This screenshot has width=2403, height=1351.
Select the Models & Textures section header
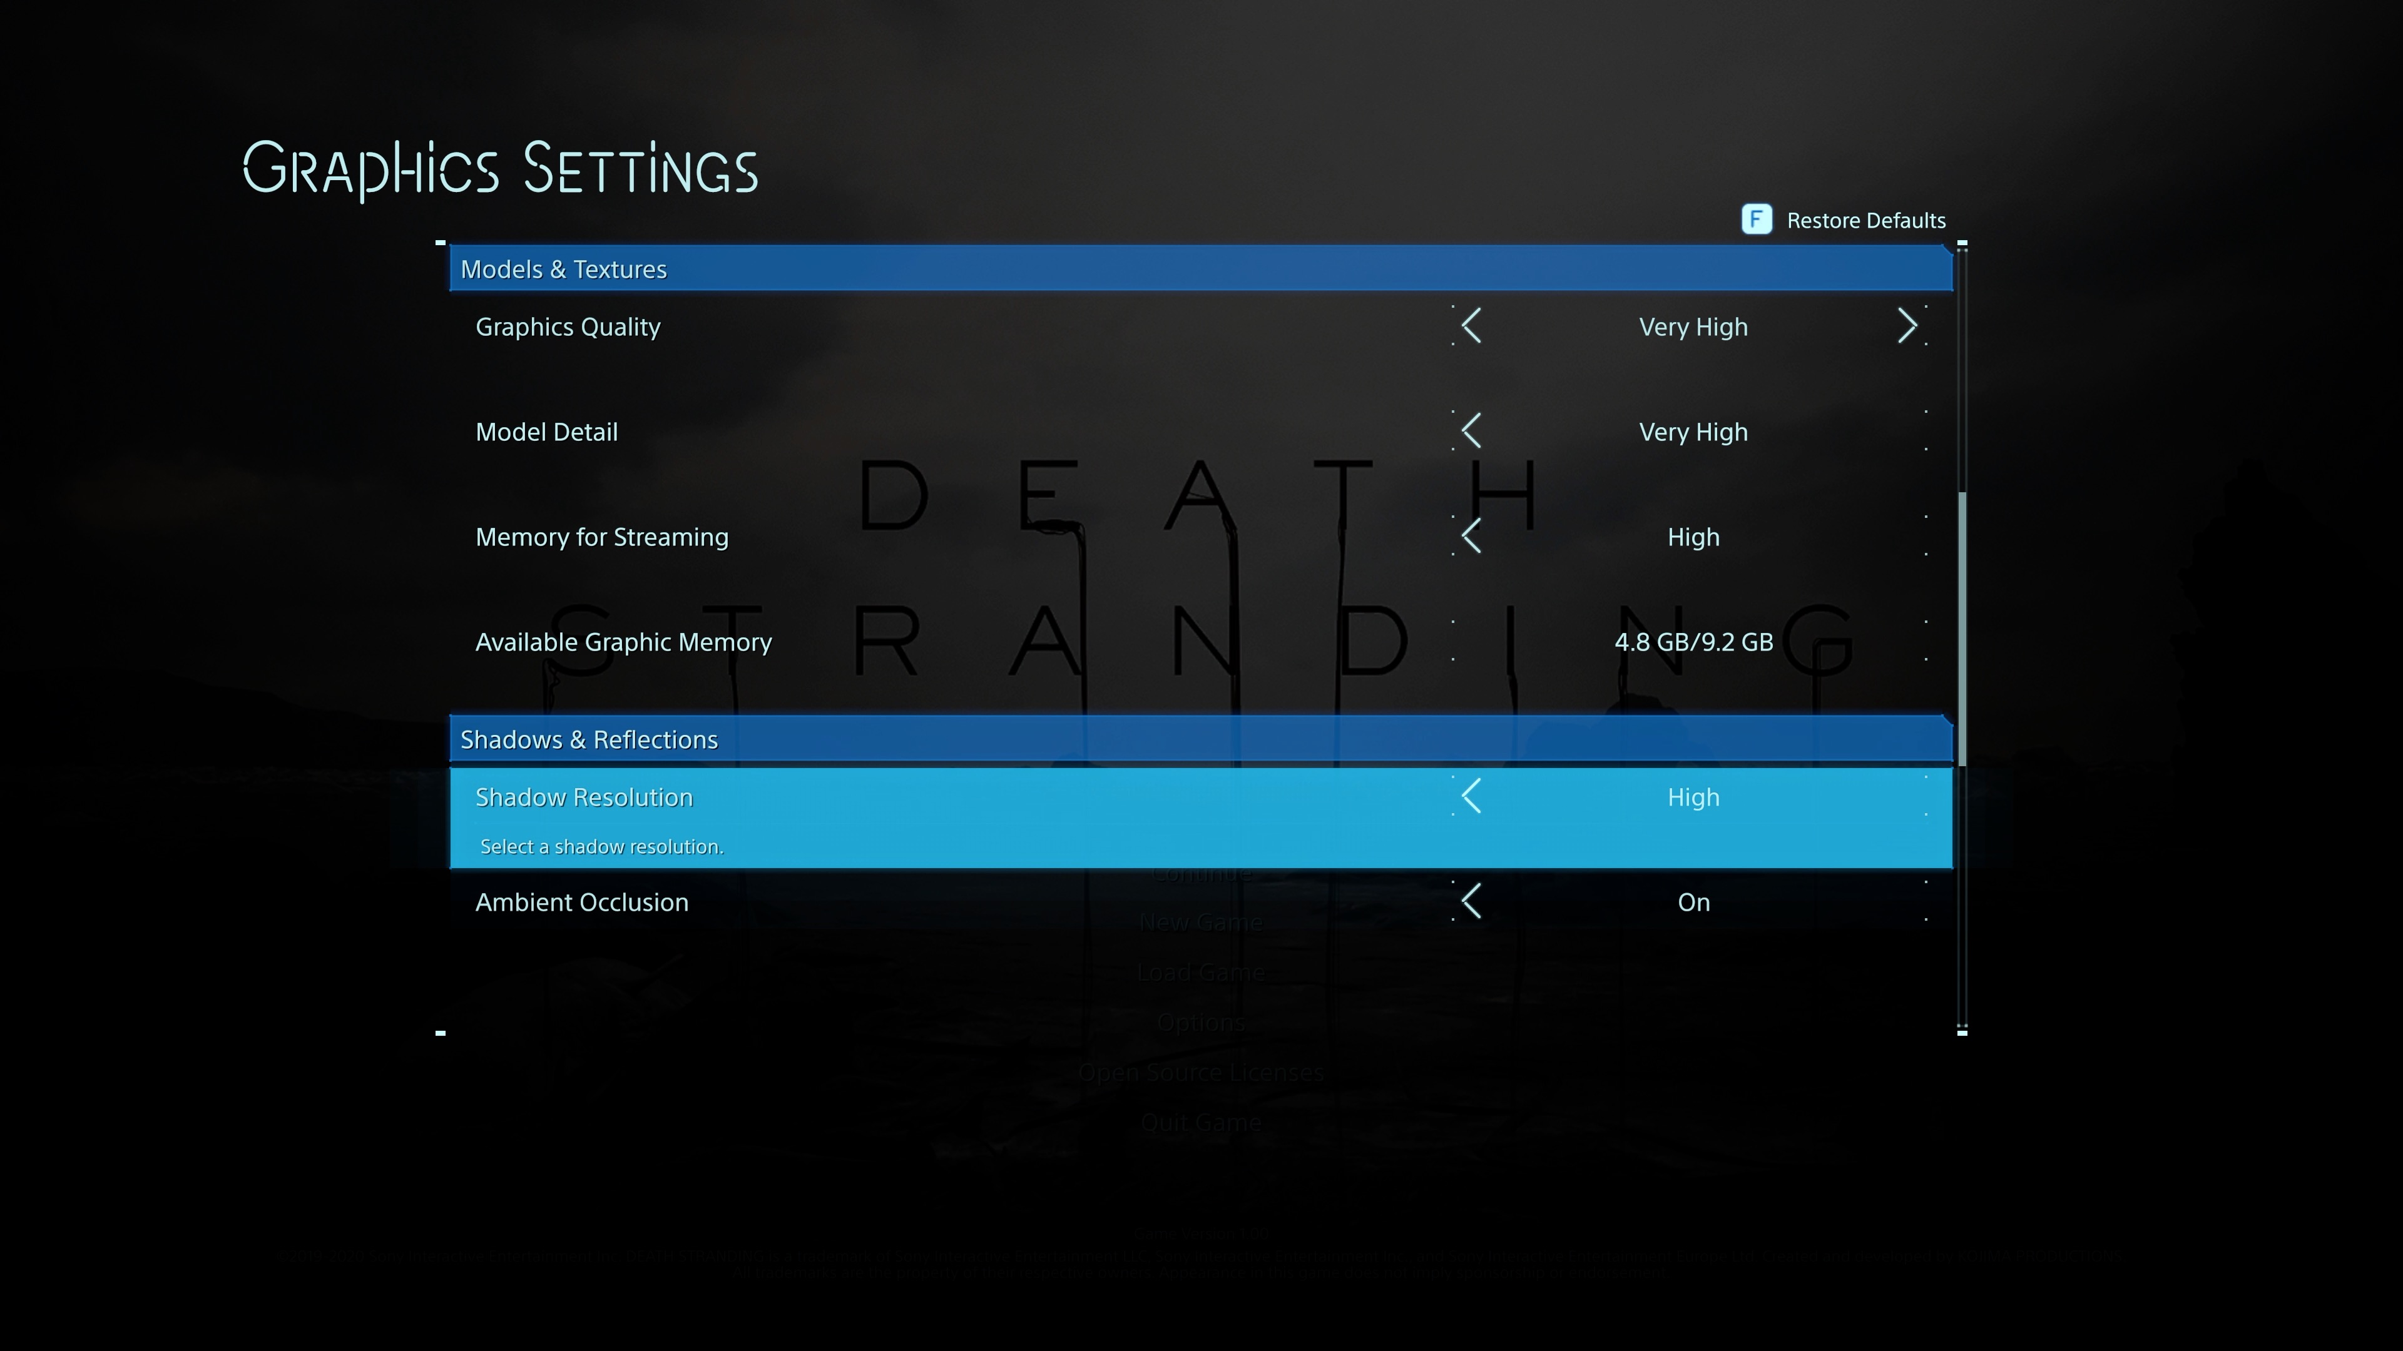point(563,270)
